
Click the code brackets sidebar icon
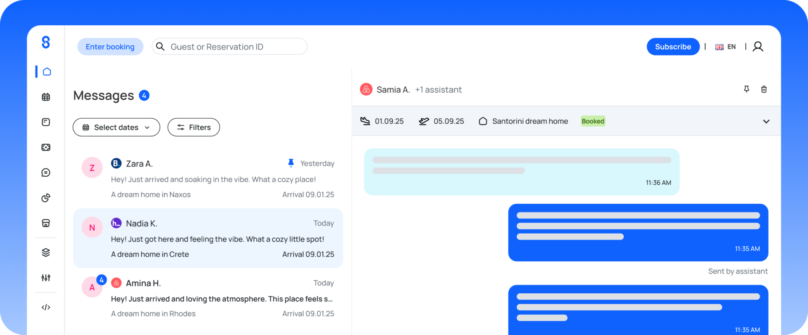pyautogui.click(x=46, y=307)
